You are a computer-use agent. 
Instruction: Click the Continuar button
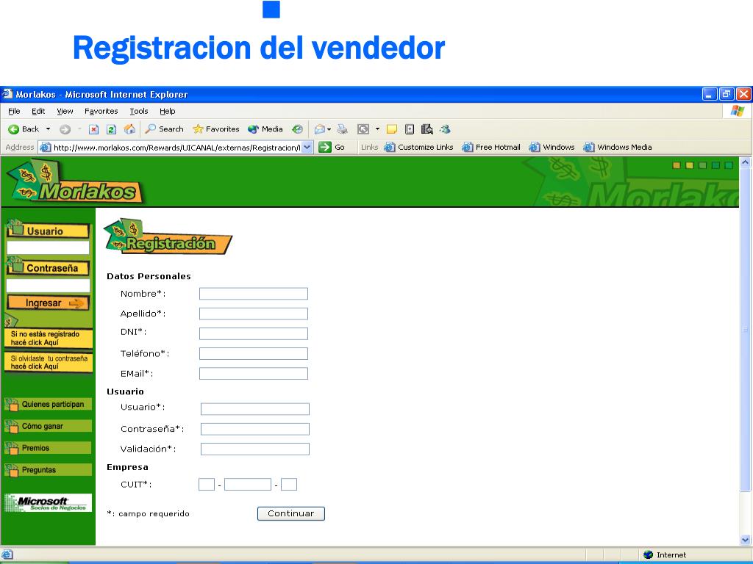(x=291, y=513)
